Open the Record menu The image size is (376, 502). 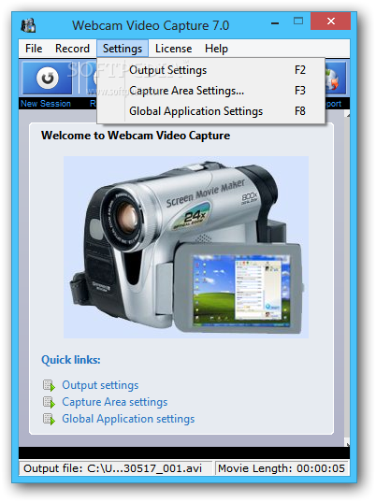[x=72, y=49]
